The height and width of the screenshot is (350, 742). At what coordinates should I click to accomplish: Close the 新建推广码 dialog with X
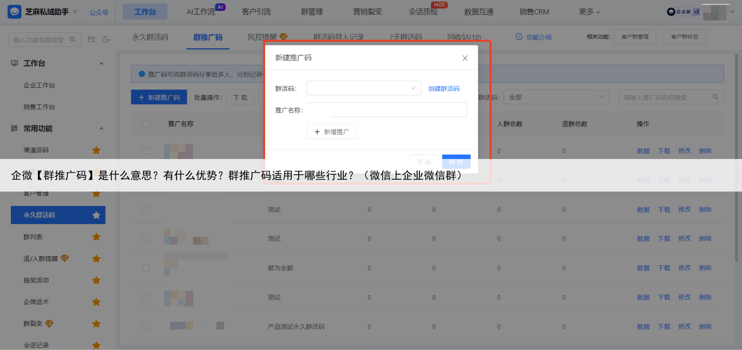click(464, 58)
